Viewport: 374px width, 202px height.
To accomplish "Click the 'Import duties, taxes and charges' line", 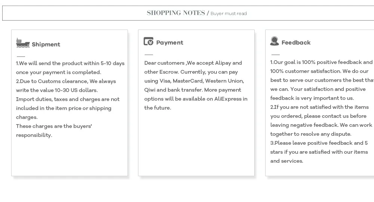I will [68, 99].
